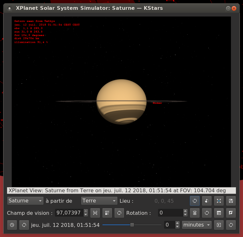Image resolution: width=243 pixels, height=237 pixels.
Task: Click the jeu. juil. 12 2018, 01:51:54 date label
Action: point(65,225)
